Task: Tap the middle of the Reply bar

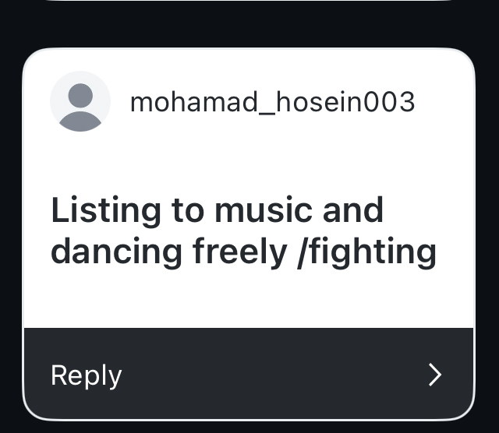Action: (248, 375)
